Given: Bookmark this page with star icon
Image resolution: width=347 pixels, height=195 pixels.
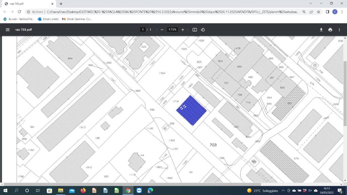Looking at the screenshot, I should pos(319,12).
